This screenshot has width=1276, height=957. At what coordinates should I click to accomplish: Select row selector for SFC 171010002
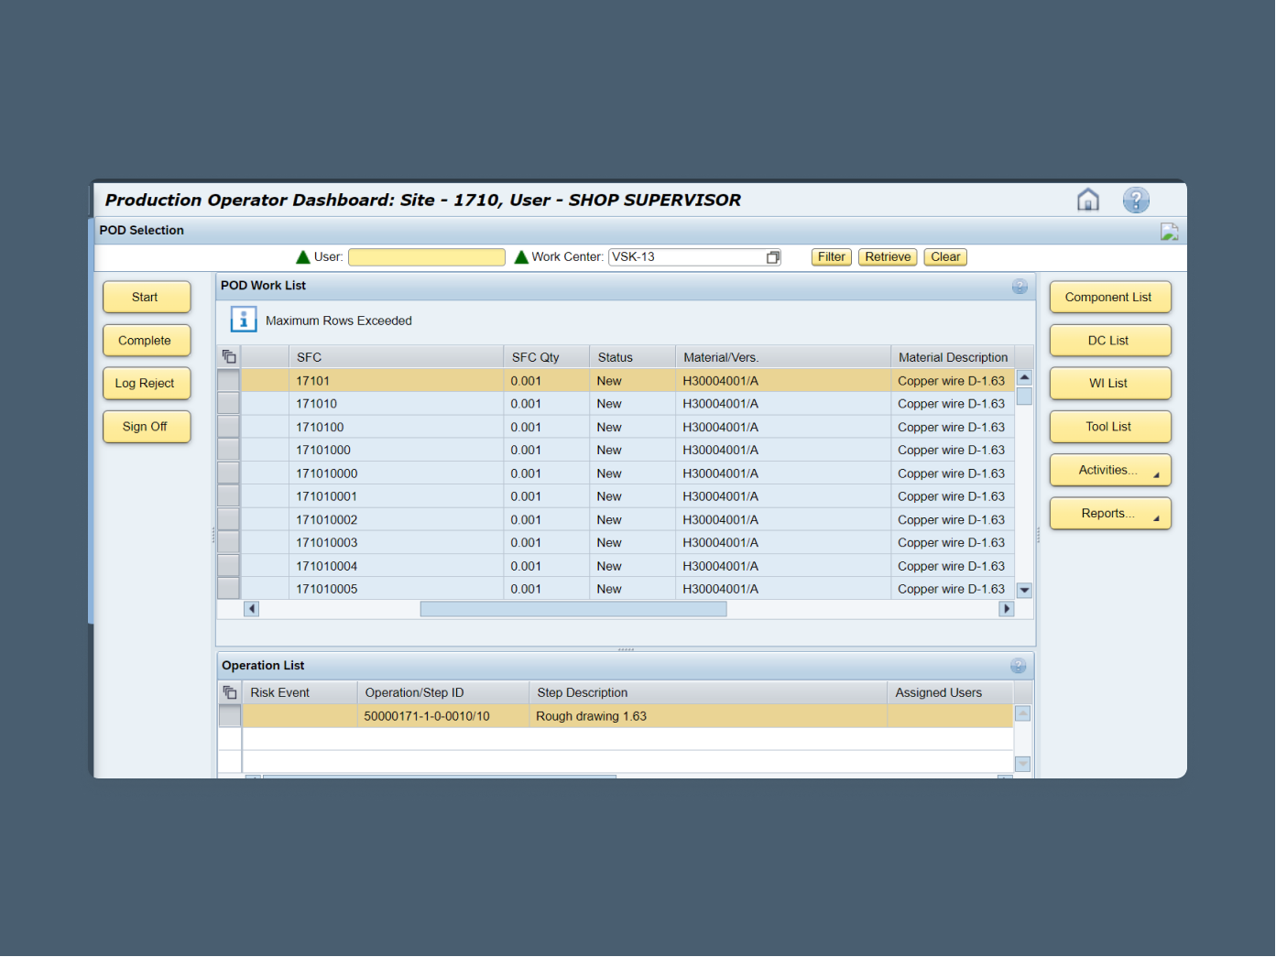tap(228, 519)
